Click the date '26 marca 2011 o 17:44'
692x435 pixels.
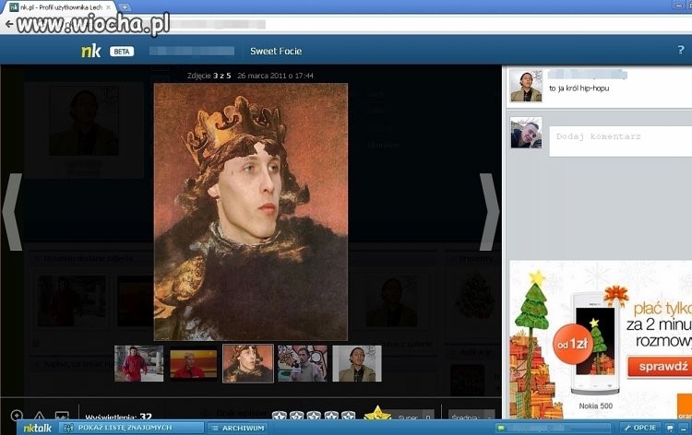click(x=275, y=76)
